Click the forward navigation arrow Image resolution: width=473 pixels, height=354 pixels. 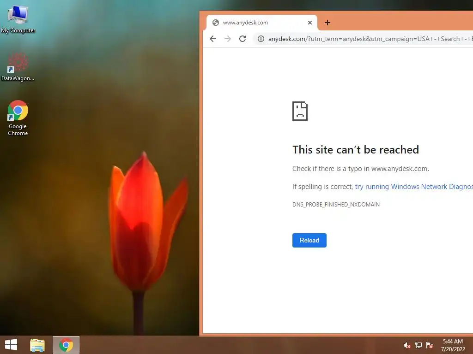coord(228,39)
